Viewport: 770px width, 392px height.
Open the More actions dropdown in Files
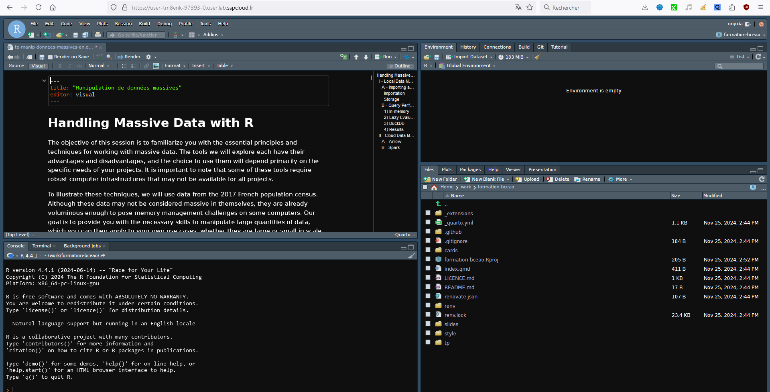coord(620,179)
